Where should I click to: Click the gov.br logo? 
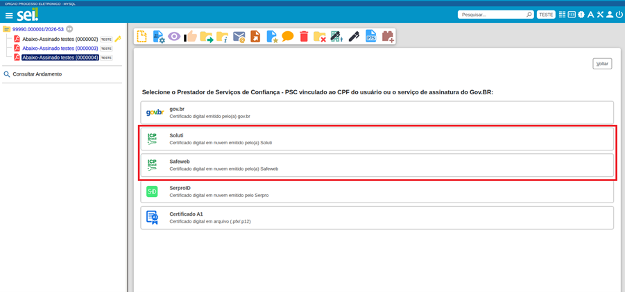point(155,112)
